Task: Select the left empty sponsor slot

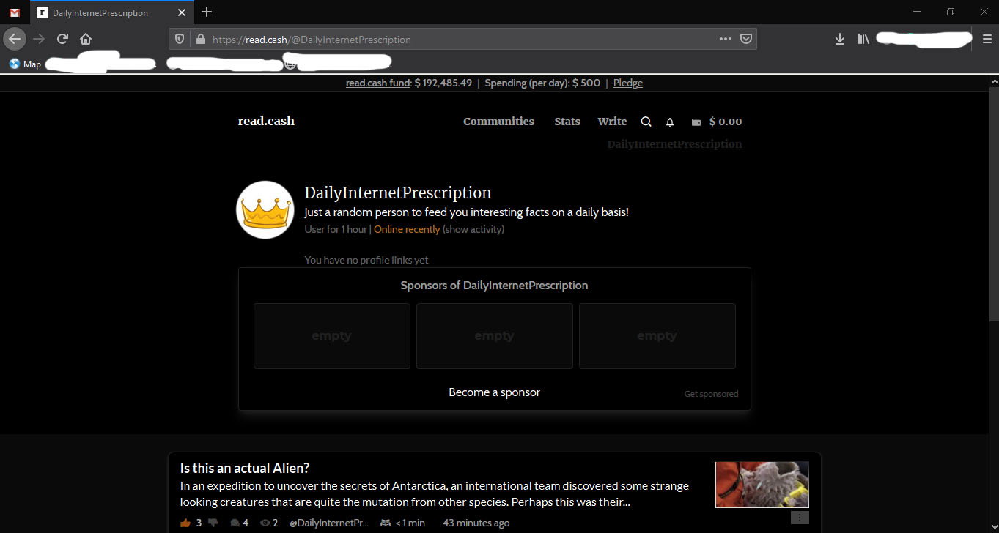Action: (x=332, y=336)
